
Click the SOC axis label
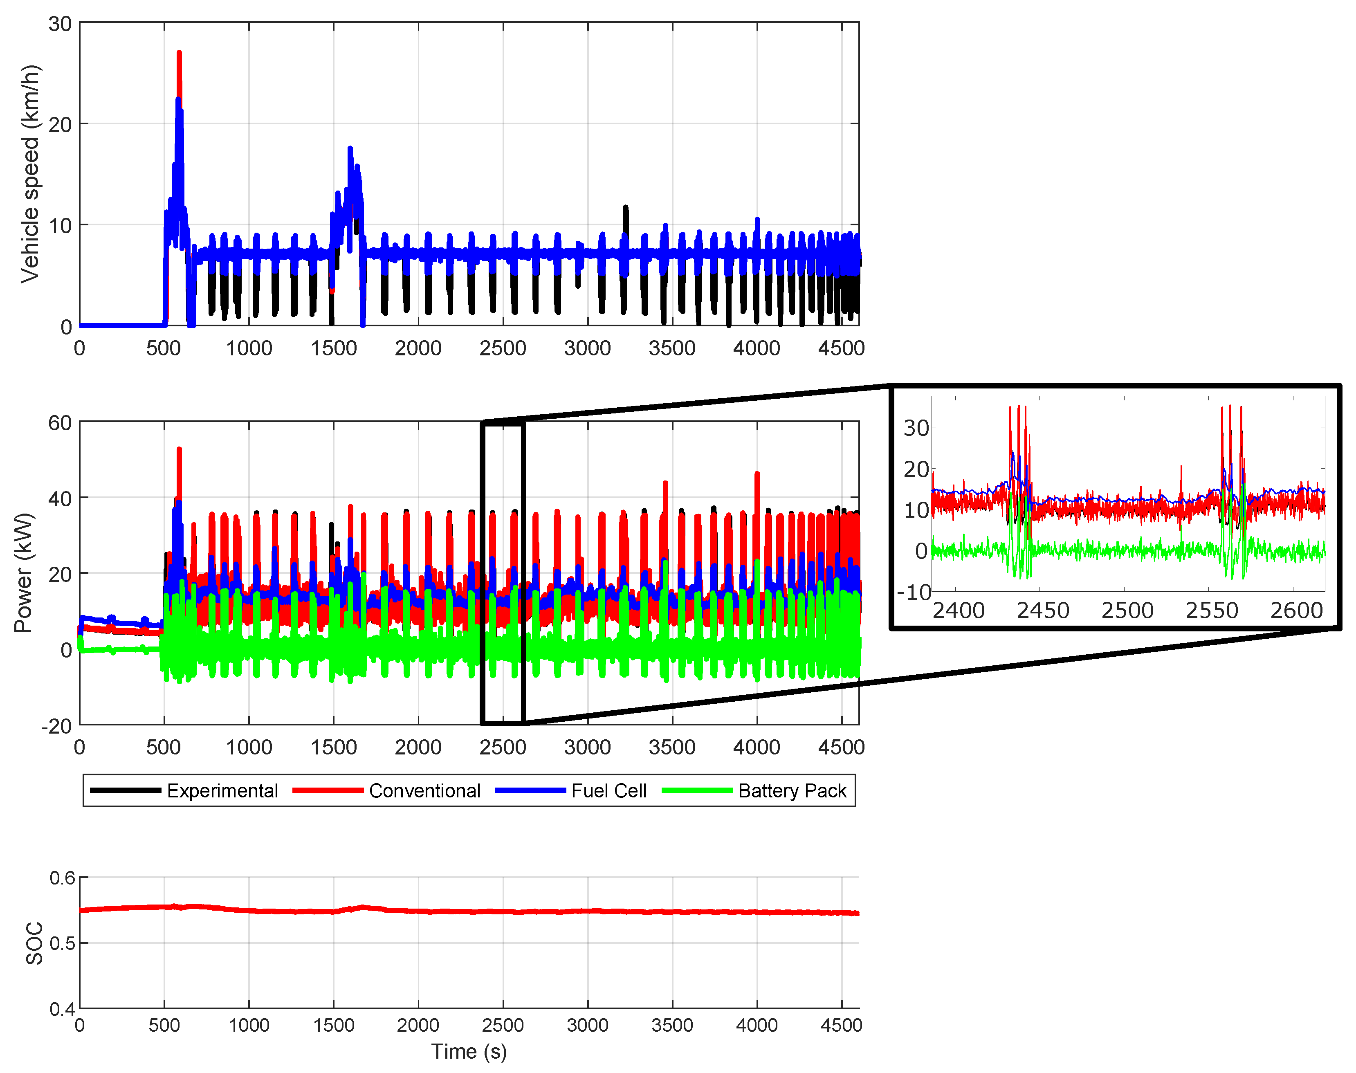(34, 943)
